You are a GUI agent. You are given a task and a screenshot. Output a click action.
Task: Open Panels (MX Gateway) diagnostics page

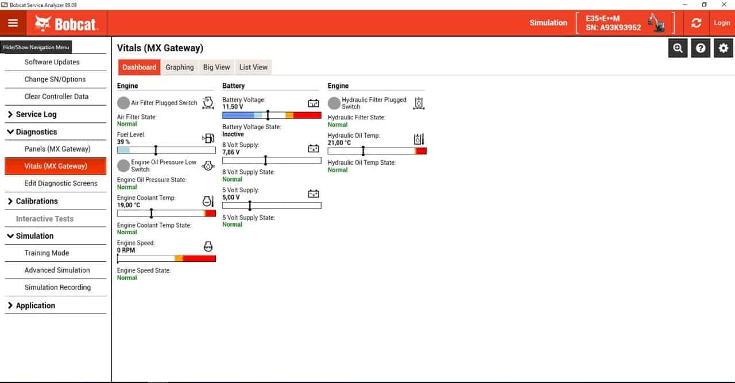56,149
